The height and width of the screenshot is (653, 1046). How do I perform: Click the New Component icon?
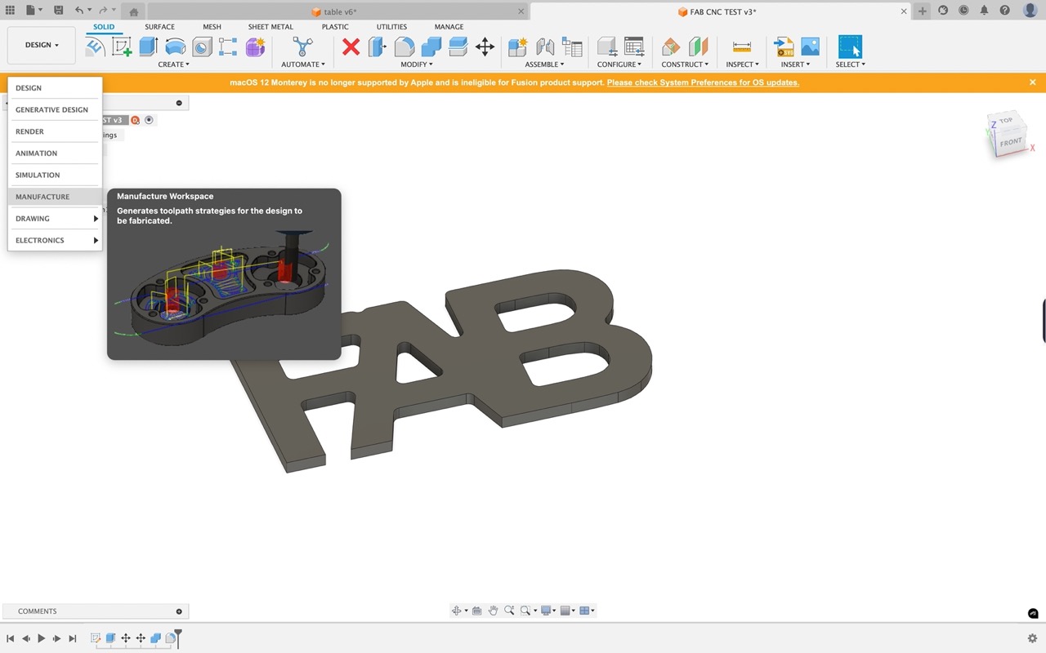(517, 47)
